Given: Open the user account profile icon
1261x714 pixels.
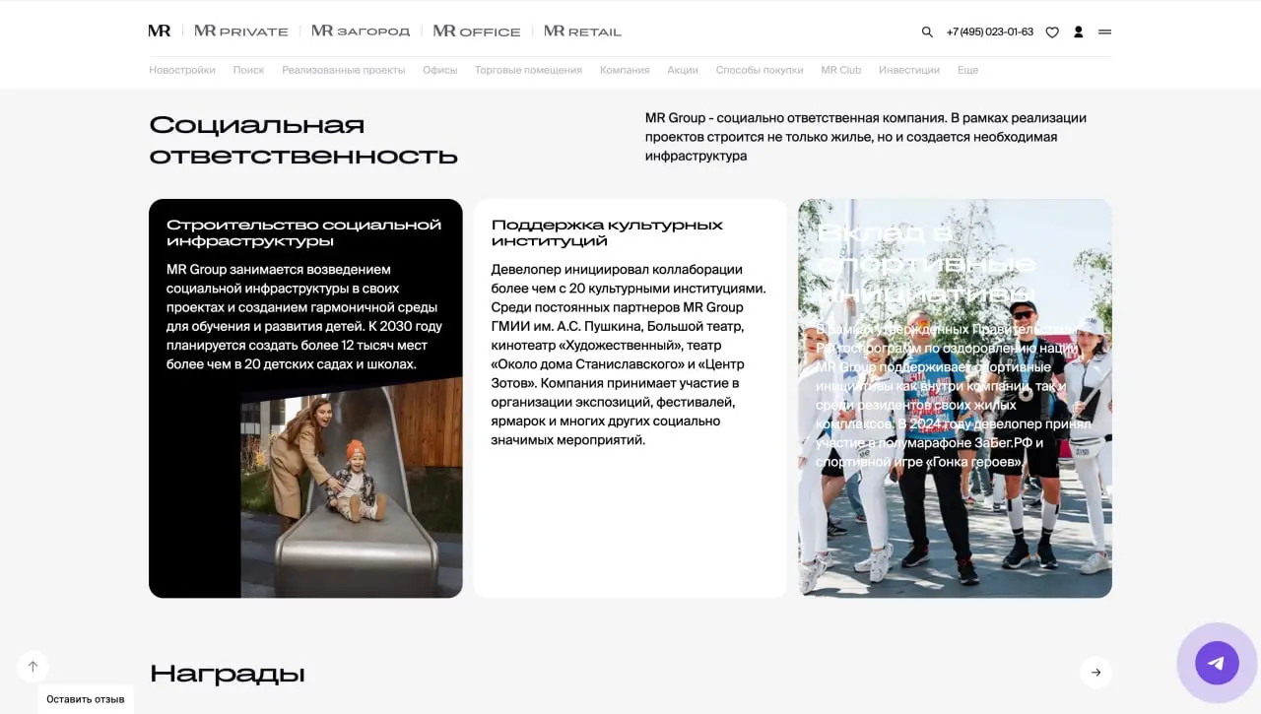Looking at the screenshot, I should click(x=1079, y=32).
